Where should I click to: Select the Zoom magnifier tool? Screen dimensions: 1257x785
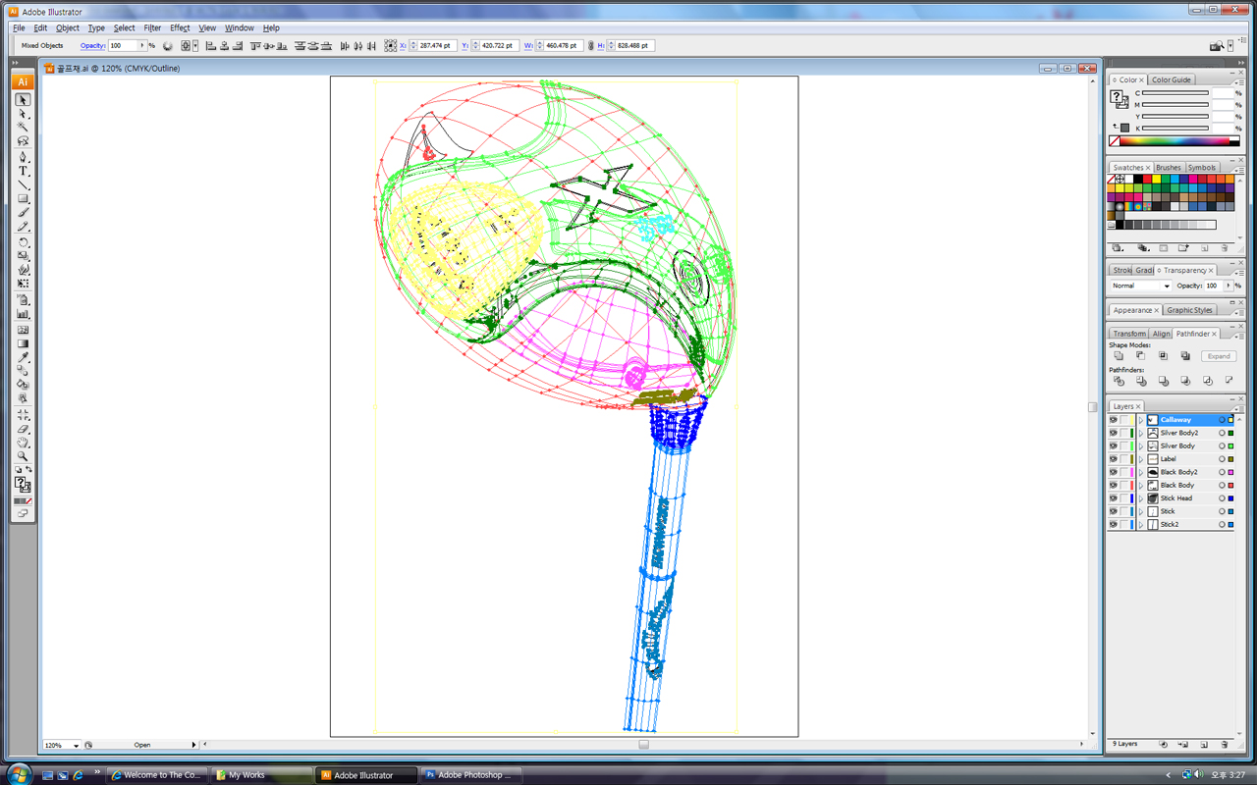[23, 456]
